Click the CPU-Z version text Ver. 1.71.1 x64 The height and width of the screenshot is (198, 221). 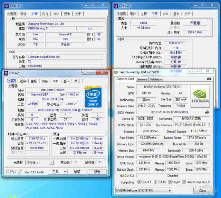point(34,172)
